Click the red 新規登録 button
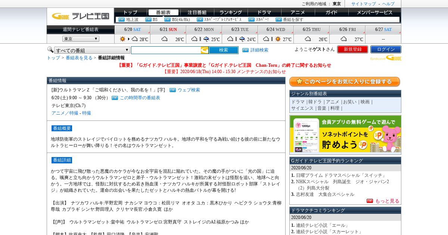Viewport: 448px width, 235px height. pos(352,49)
